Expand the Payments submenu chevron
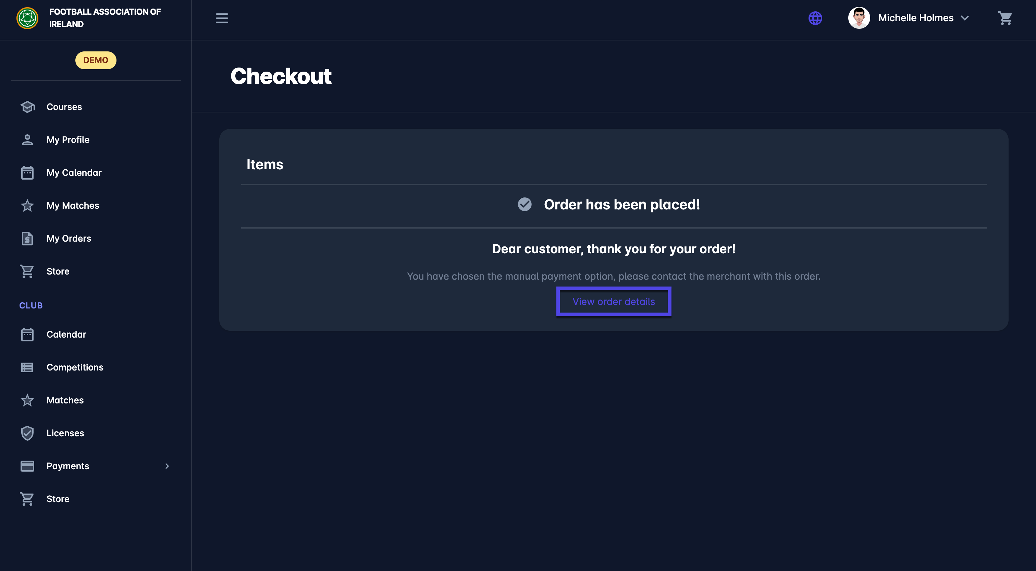The height and width of the screenshot is (571, 1036). pos(167,466)
